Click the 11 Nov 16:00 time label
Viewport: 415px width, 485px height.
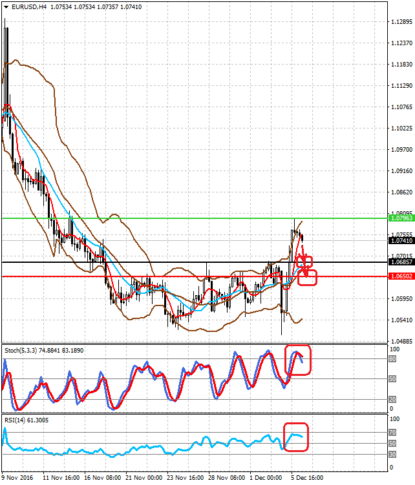[61, 478]
